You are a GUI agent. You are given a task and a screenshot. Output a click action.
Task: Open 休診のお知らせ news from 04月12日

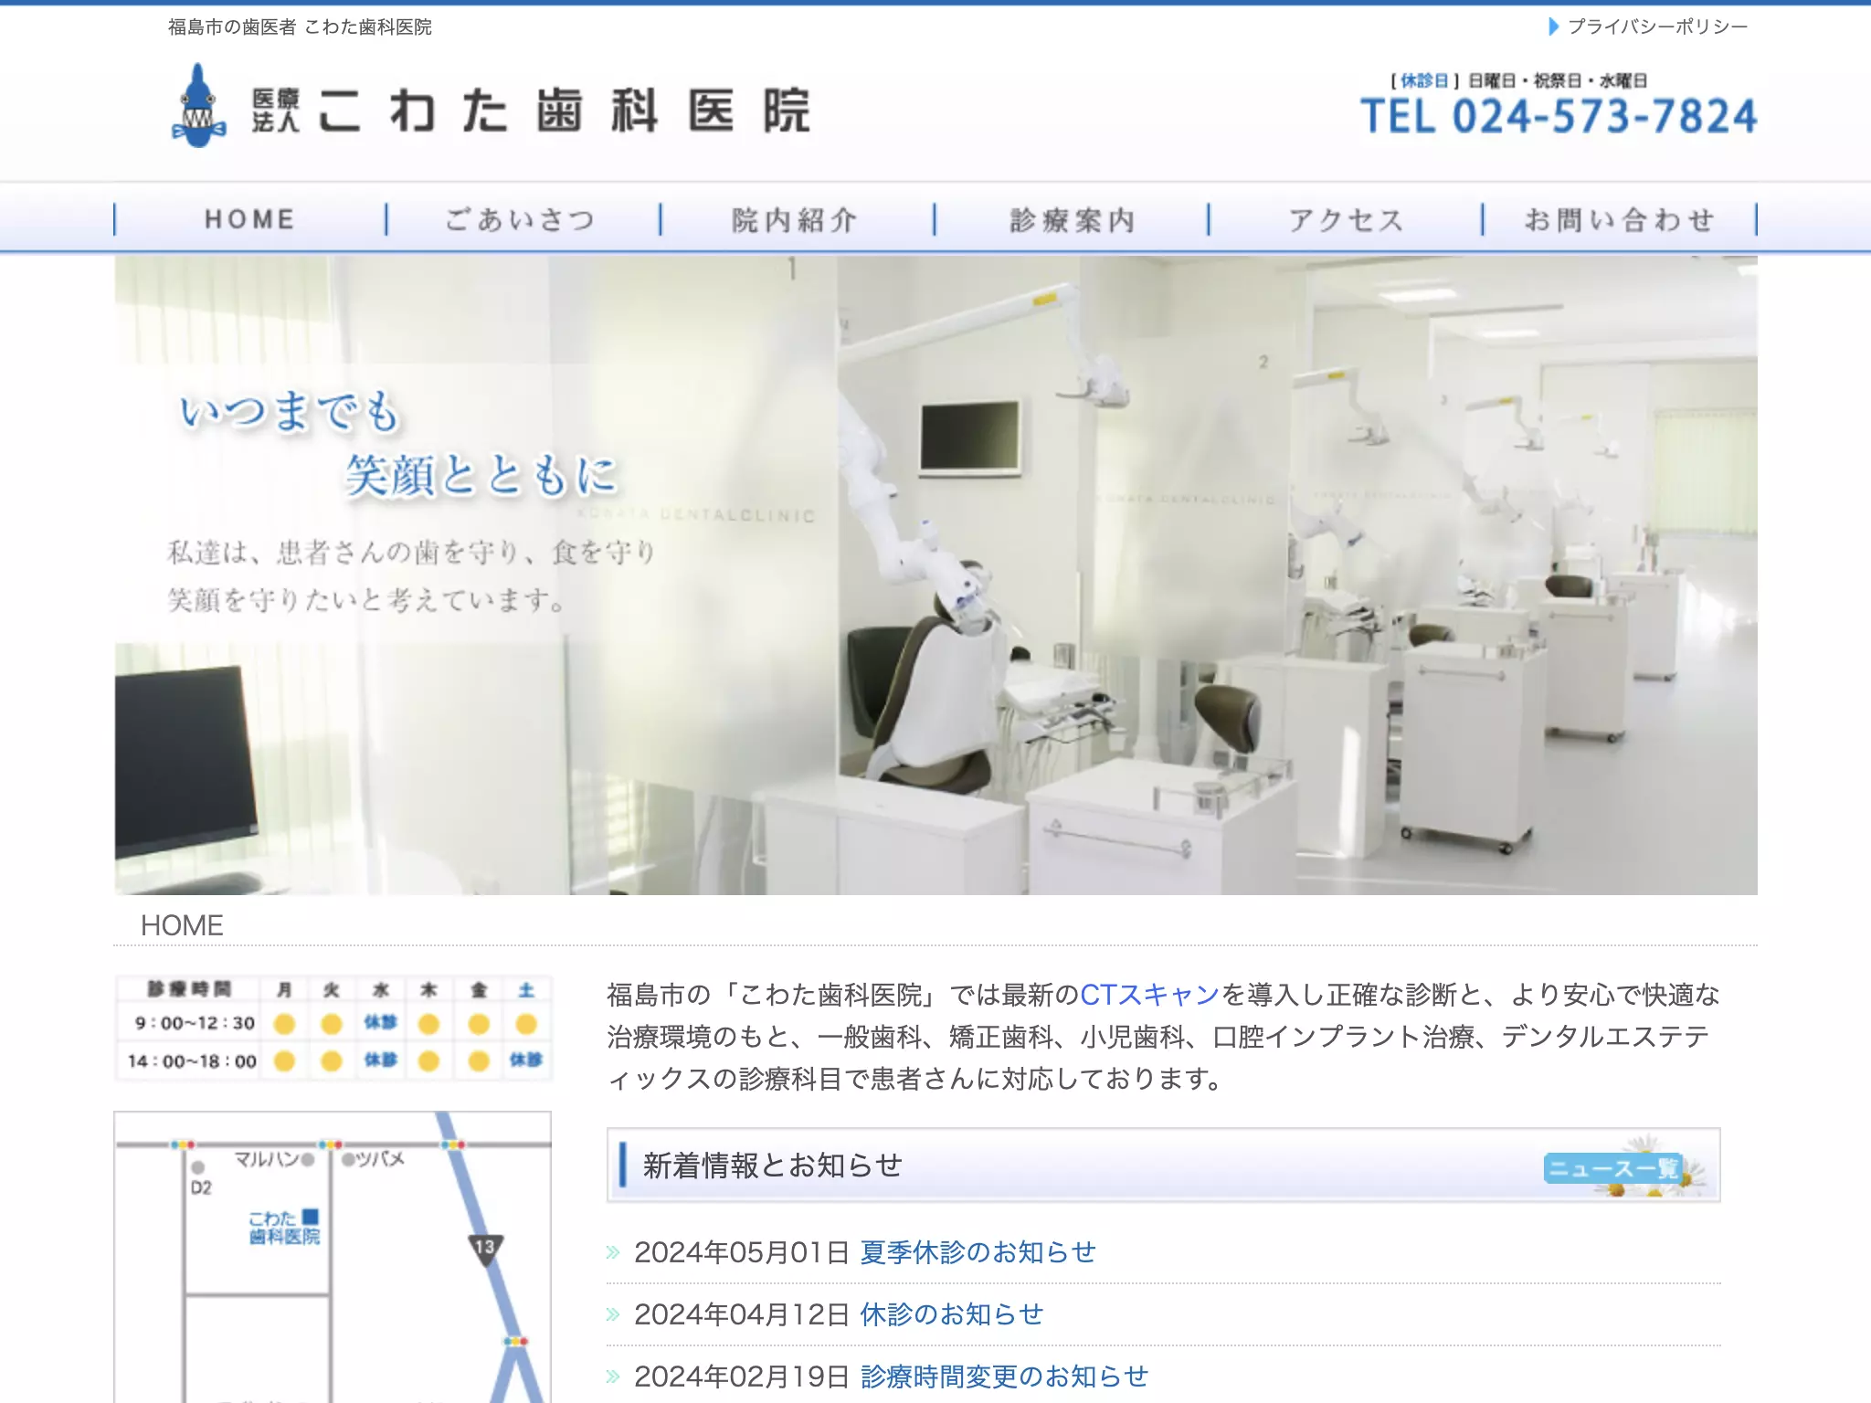pyautogui.click(x=951, y=1313)
